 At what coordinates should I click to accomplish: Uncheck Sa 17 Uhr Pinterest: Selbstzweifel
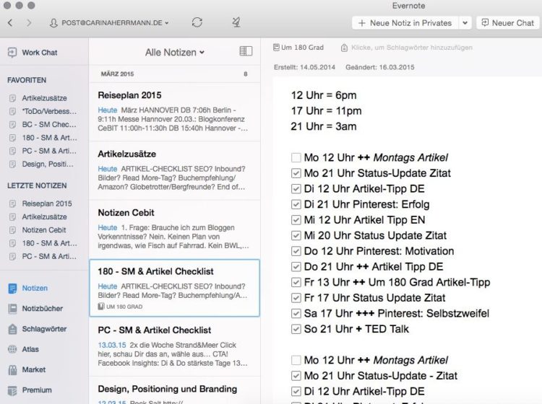tap(296, 313)
